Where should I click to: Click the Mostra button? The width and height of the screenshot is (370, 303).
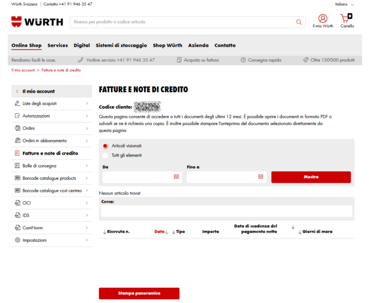click(311, 177)
